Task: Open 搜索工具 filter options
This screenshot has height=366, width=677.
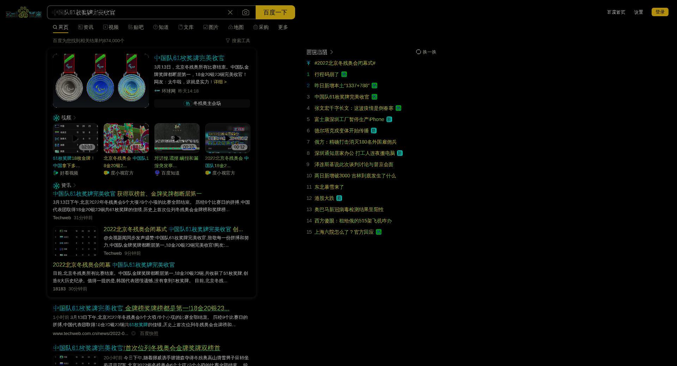Action: [238, 40]
